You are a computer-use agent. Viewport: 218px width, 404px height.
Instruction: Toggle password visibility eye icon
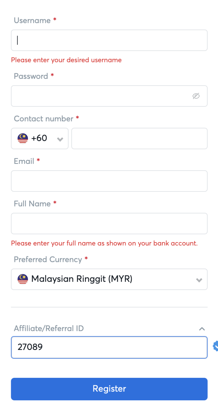196,96
